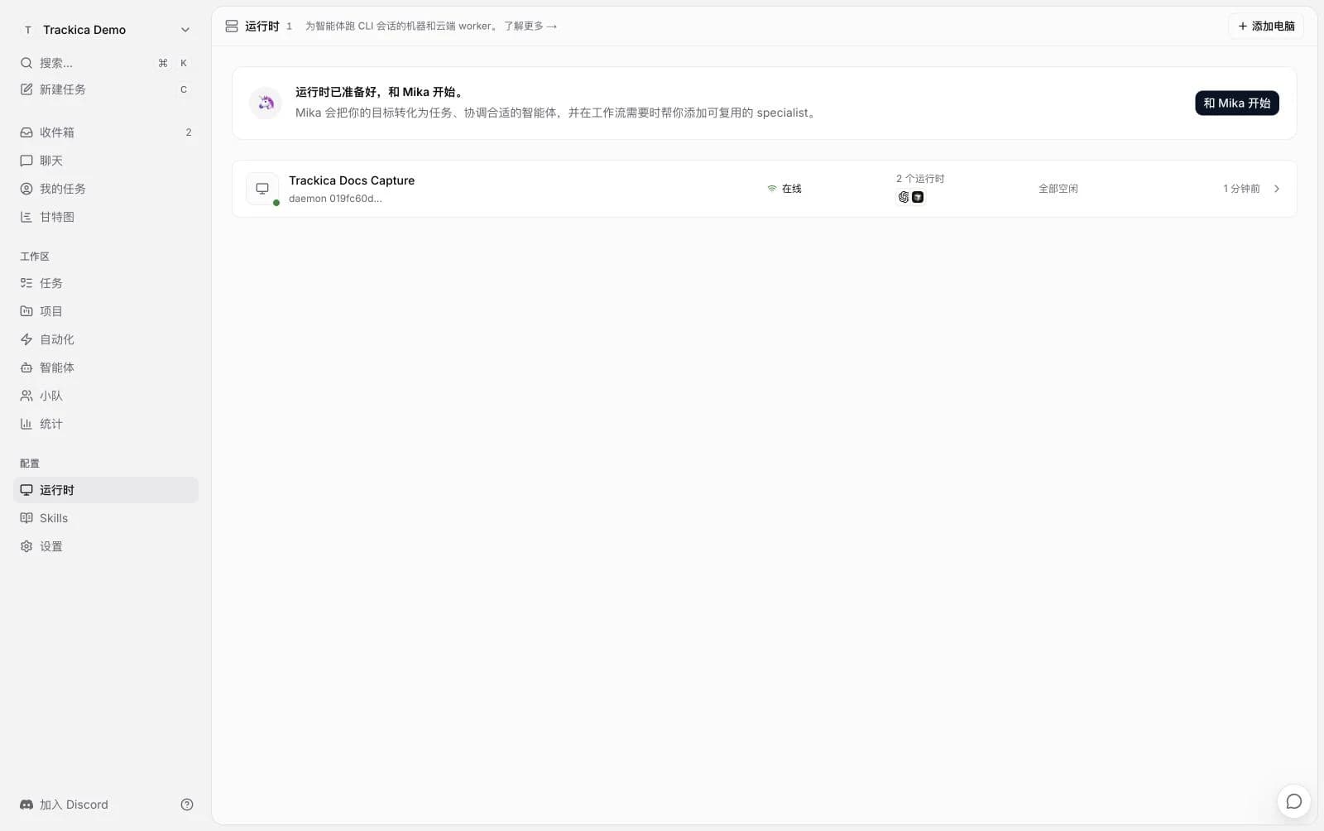Select the 运行时 sidebar menu item
Viewport: 1324px width, 831px height.
pyautogui.click(x=106, y=490)
